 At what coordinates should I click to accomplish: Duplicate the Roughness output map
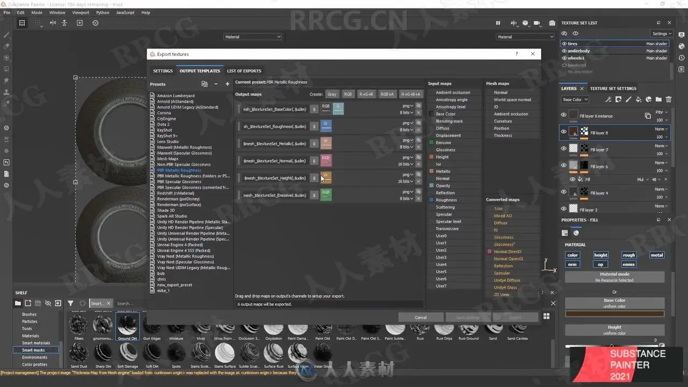click(418, 123)
